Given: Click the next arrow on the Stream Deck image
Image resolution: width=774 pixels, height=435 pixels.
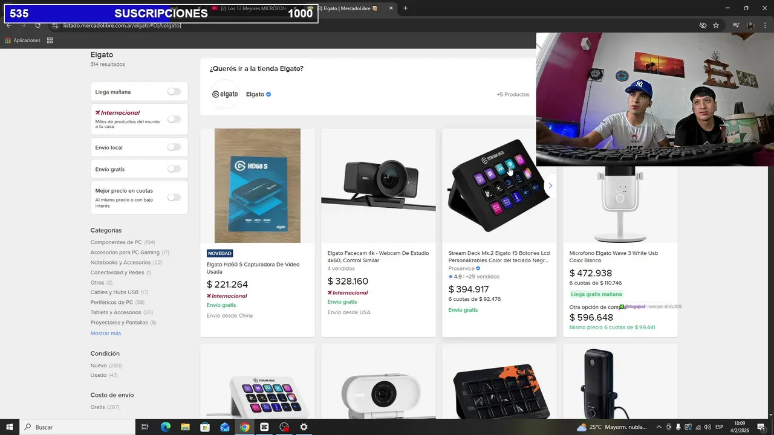Looking at the screenshot, I should tap(550, 185).
